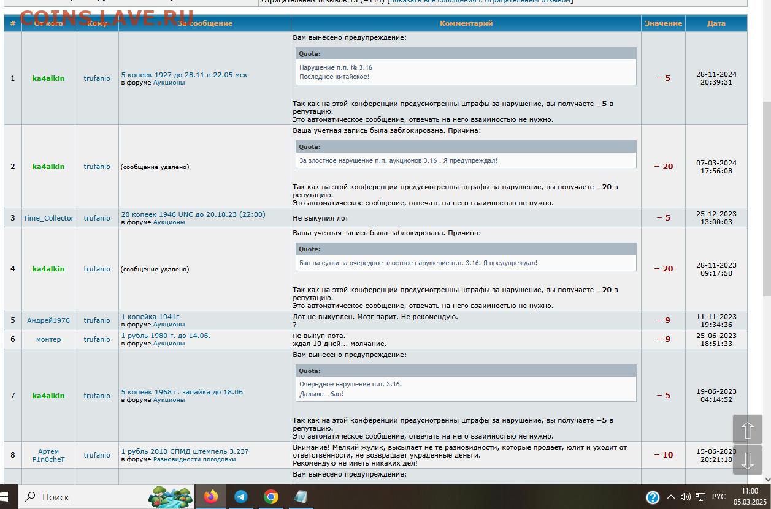Click quote text 'Последнее китайское!'

pyautogui.click(x=334, y=77)
